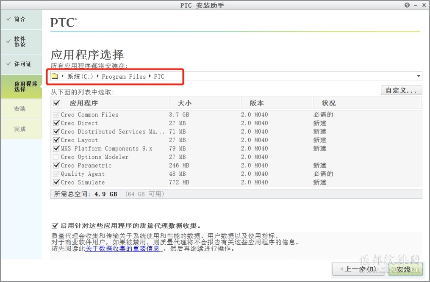The width and height of the screenshot is (430, 282).
Task: Expand the arrow before 系统(C:)
Action: [63, 76]
